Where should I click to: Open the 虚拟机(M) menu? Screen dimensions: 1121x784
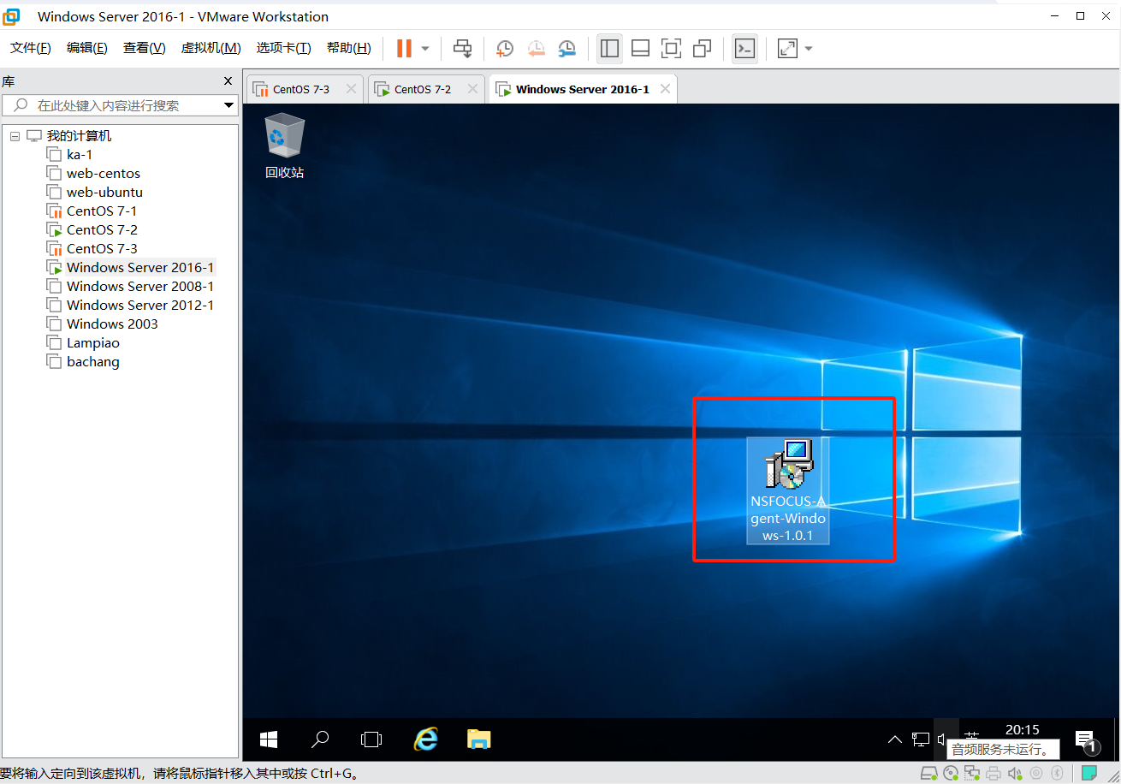[x=211, y=48]
